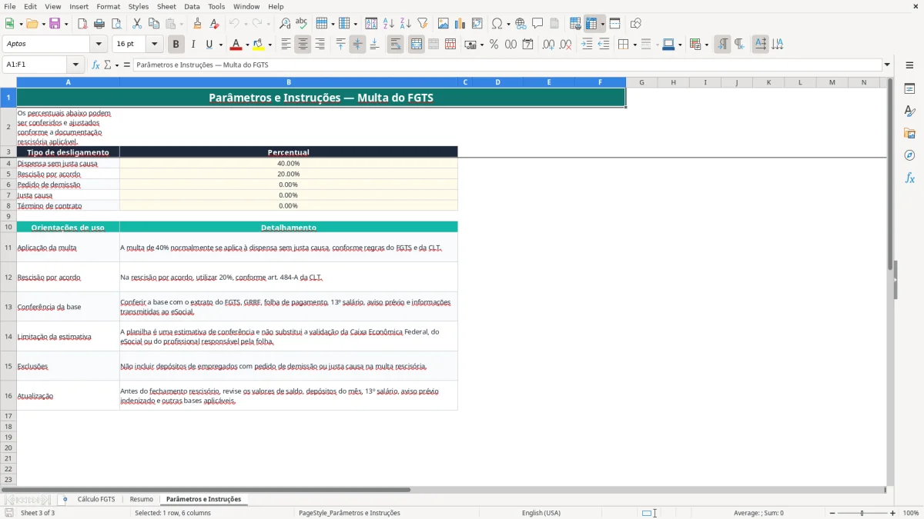Toggle Align Right
Screen dimensions: 924x519
tap(320, 45)
